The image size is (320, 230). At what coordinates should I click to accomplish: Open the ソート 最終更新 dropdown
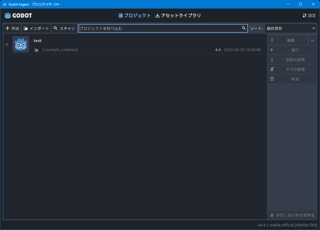click(x=291, y=28)
